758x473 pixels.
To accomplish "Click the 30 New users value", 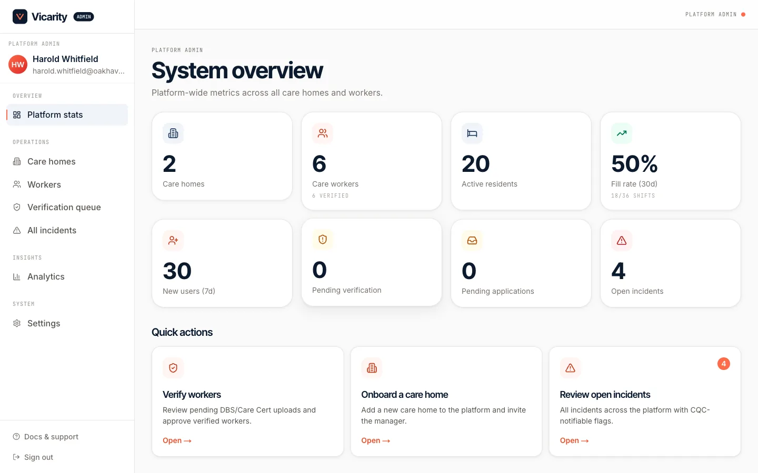I will pos(177,271).
